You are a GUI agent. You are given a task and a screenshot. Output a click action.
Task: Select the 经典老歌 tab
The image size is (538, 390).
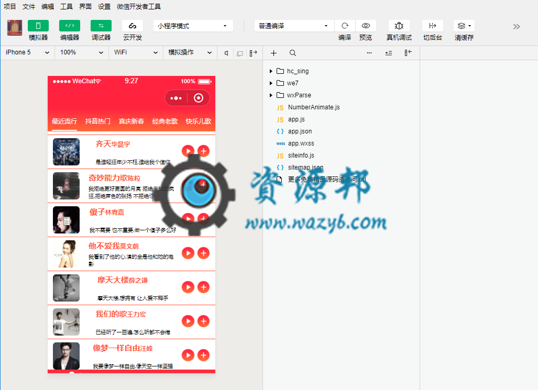[165, 121]
